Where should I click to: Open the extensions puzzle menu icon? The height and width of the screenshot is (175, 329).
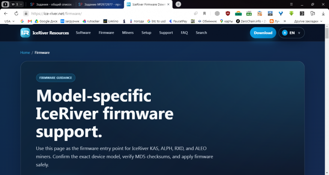313,14
